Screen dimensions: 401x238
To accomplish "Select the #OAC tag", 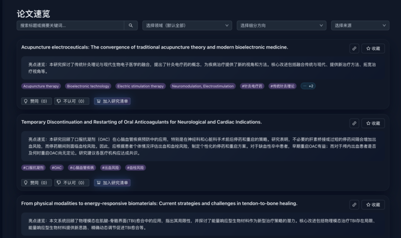I will click(x=57, y=168).
